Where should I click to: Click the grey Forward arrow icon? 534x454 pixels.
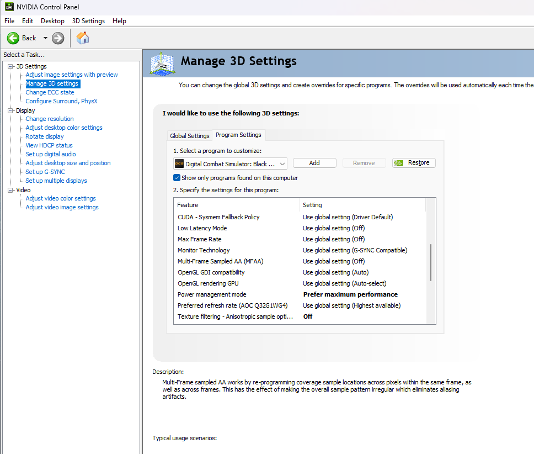tap(58, 38)
